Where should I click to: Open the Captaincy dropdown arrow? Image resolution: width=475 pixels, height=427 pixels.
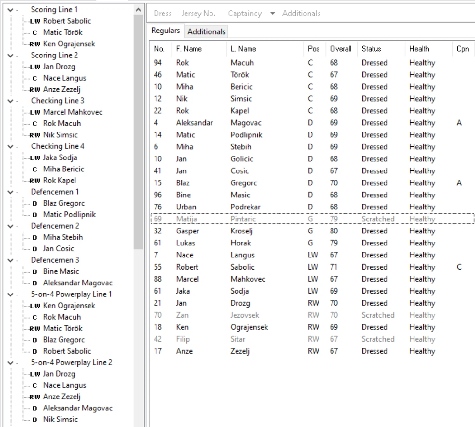[x=273, y=13]
